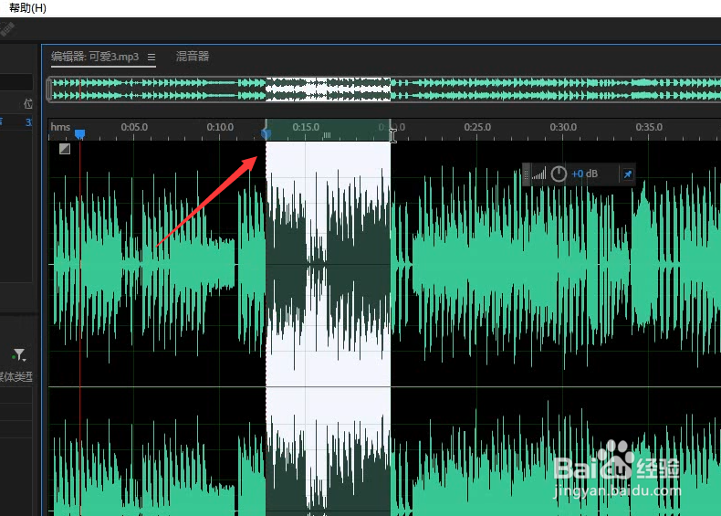Click the fade-in handle square icon
This screenshot has height=516, width=721.
click(65, 149)
